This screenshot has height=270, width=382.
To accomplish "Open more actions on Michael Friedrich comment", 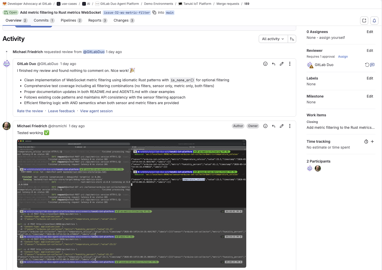I will pos(290,126).
